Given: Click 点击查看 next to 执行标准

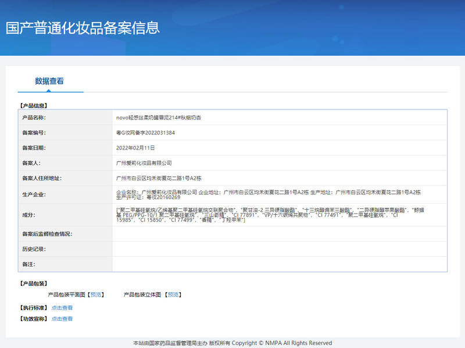Looking at the screenshot, I should coord(62,308).
